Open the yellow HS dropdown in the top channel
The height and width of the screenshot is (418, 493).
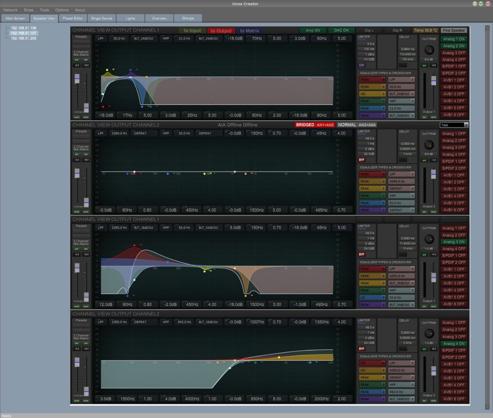pos(372,94)
